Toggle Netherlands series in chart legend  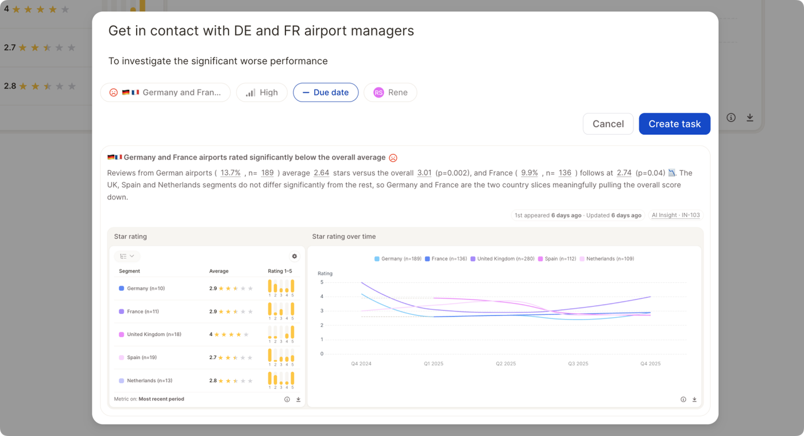point(607,259)
